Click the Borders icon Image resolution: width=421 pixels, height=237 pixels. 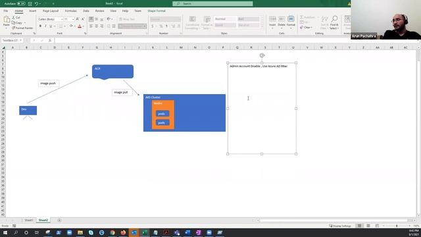(61, 26)
